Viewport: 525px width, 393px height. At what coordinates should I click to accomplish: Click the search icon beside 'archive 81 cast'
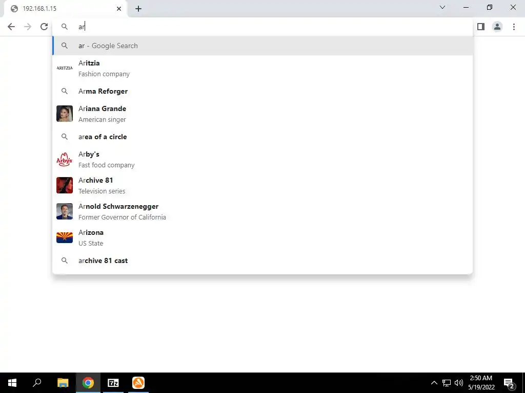(x=65, y=260)
